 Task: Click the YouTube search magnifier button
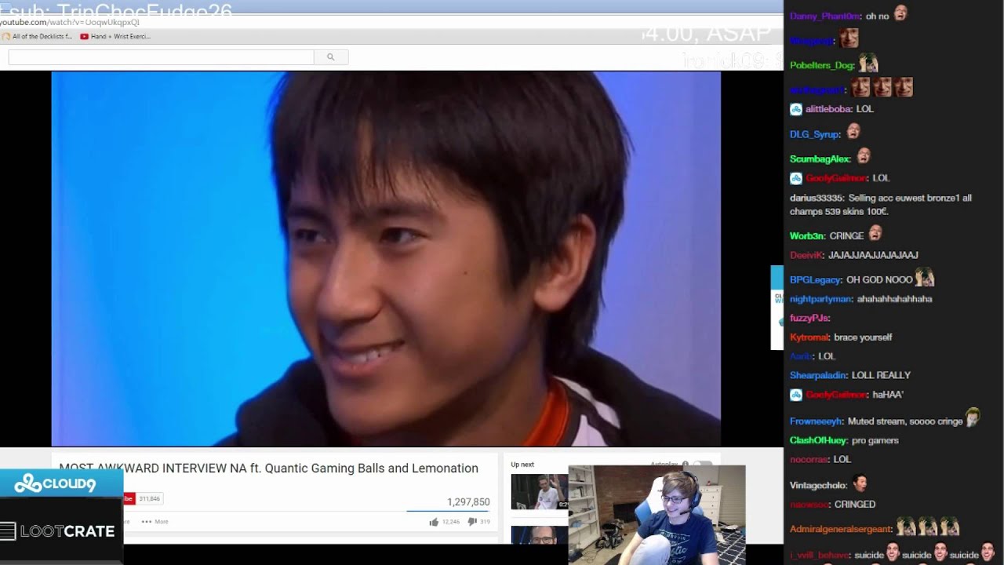(331, 57)
